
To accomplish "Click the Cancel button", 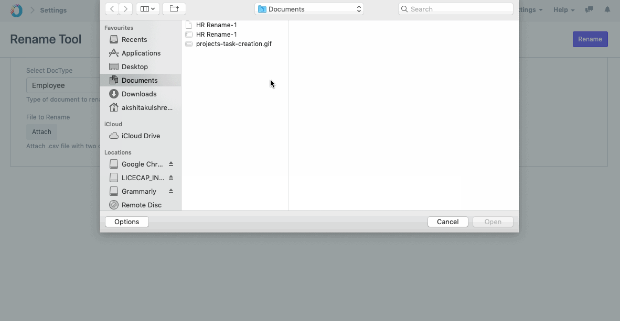I will tap(447, 222).
